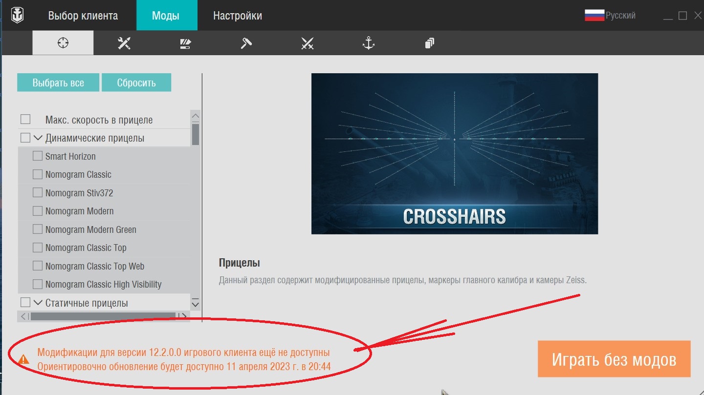704x395 pixels.
Task: Maximize the ModStation window
Action: [x=683, y=16]
